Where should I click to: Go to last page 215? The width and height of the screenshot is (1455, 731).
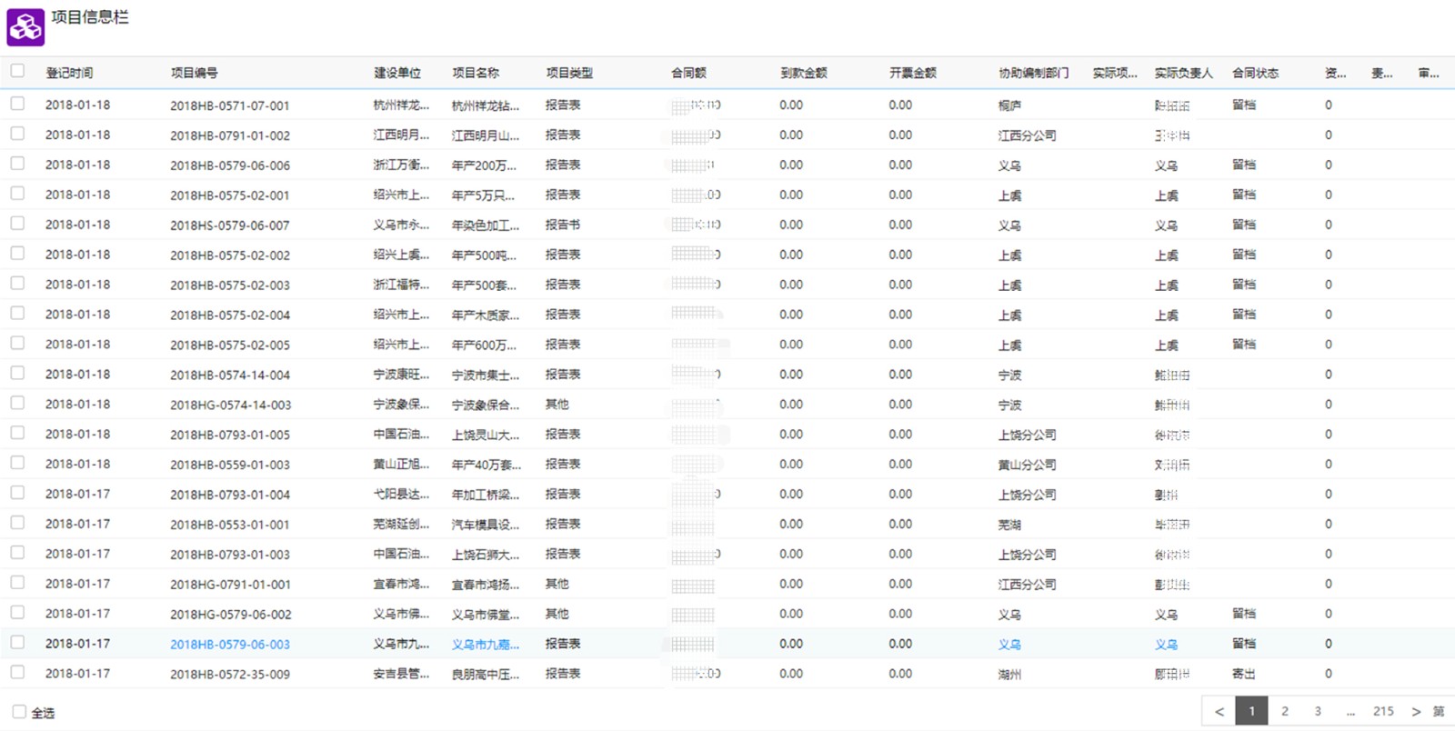click(1383, 711)
